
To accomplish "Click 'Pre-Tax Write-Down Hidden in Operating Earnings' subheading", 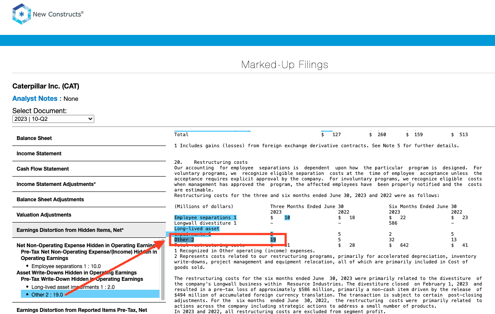I will click(82, 279).
